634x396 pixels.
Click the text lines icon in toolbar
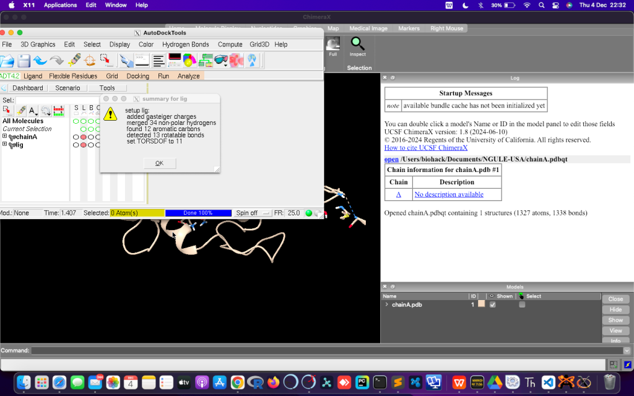[159, 61]
